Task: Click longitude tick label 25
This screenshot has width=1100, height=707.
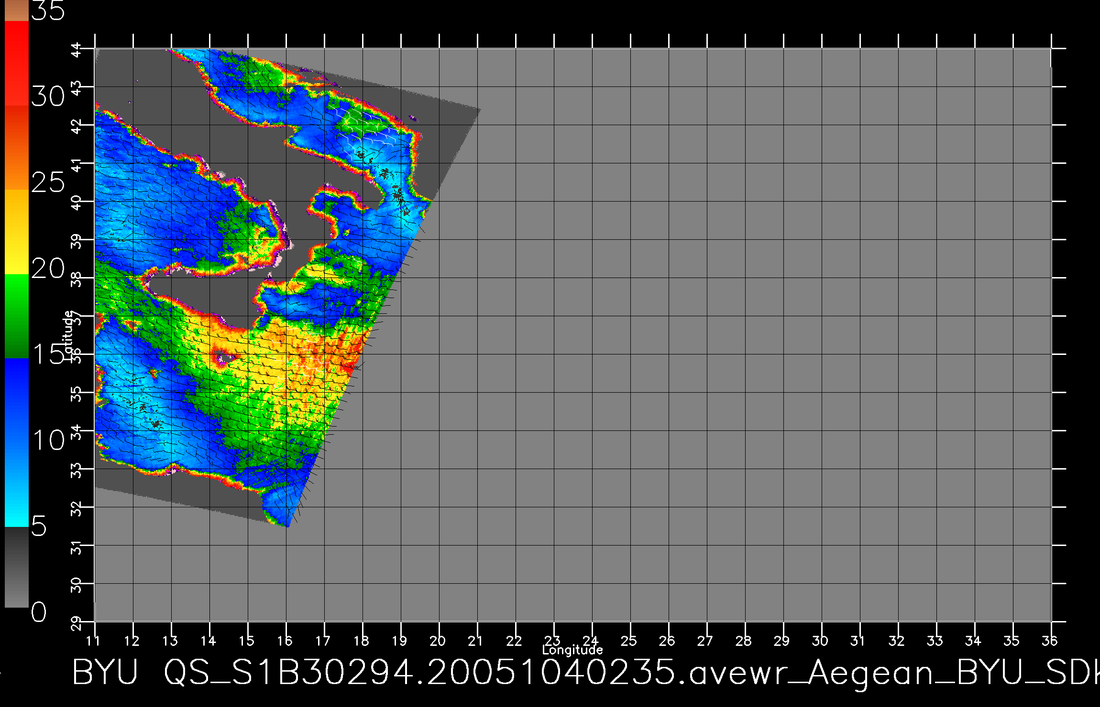Action: 629,640
